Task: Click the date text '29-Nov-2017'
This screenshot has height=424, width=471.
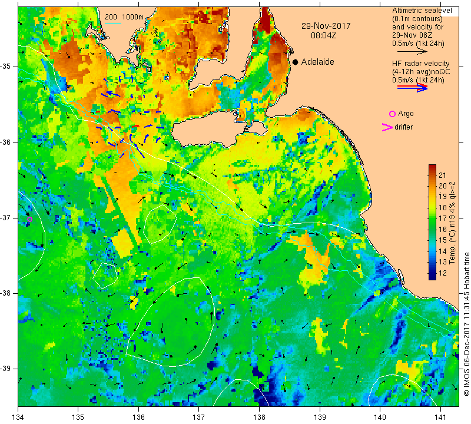Action: pyautogui.click(x=326, y=26)
